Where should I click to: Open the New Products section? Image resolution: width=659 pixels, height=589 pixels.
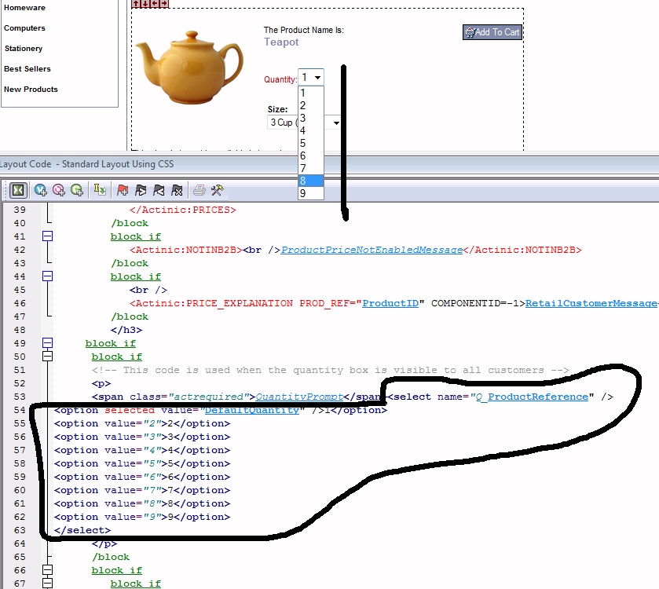point(31,90)
